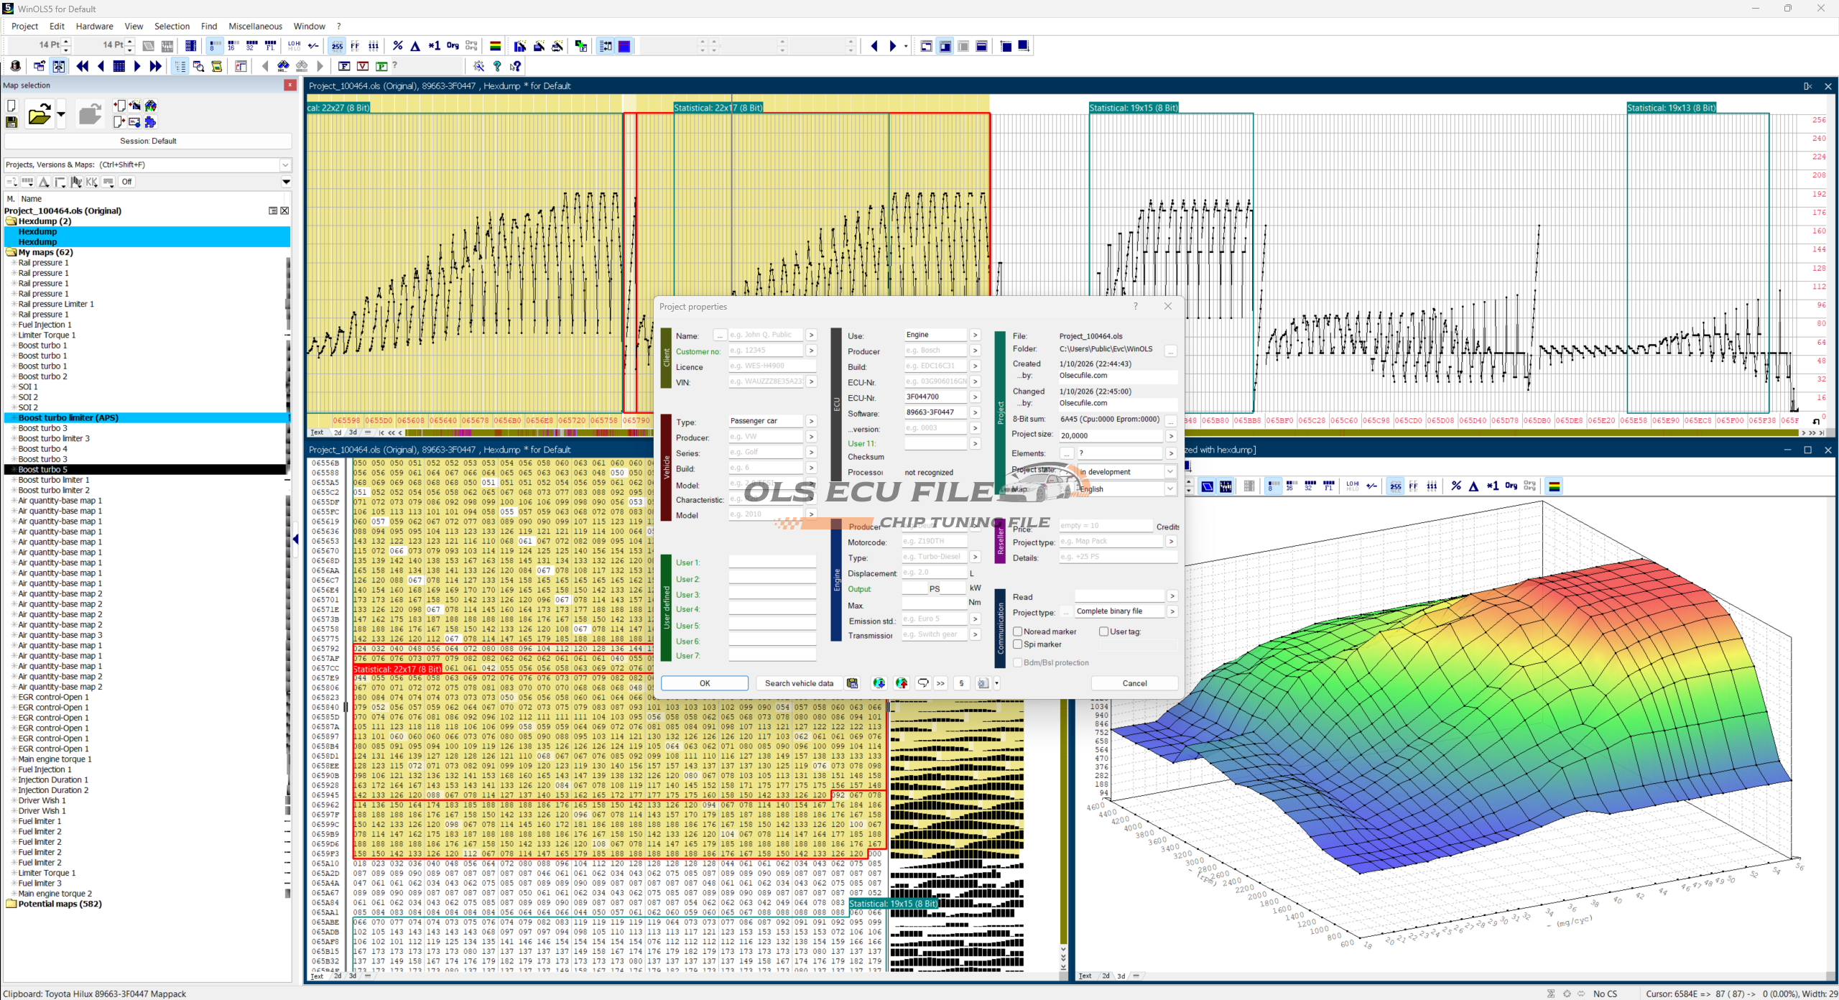Open the Projects, Versions & Maps dropdown
This screenshot has height=1000, width=1839.
click(285, 165)
